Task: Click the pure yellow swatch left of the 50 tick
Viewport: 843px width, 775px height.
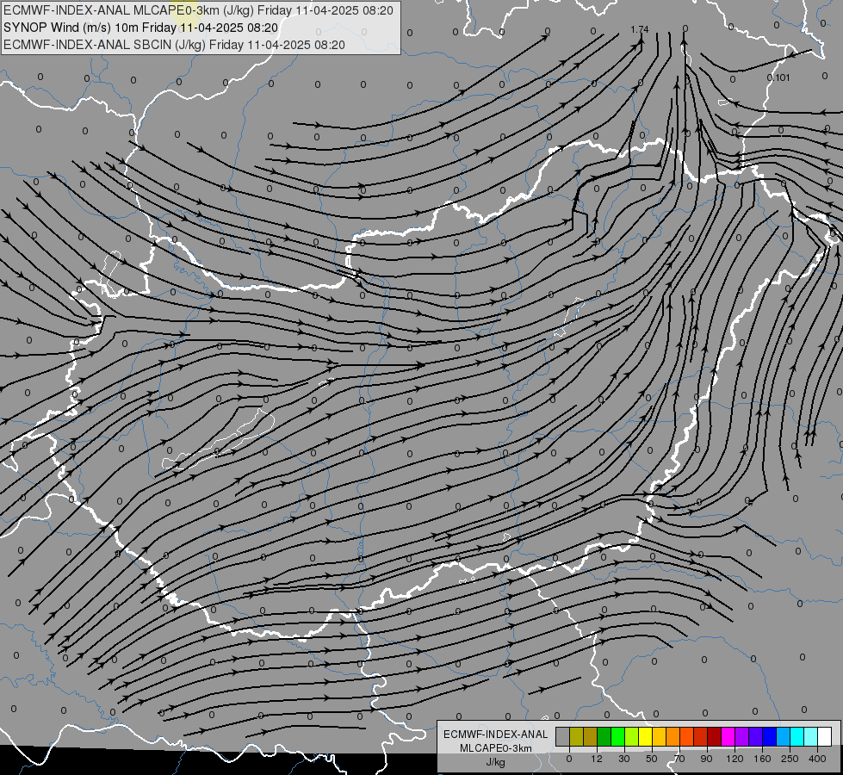Action: pos(646,736)
